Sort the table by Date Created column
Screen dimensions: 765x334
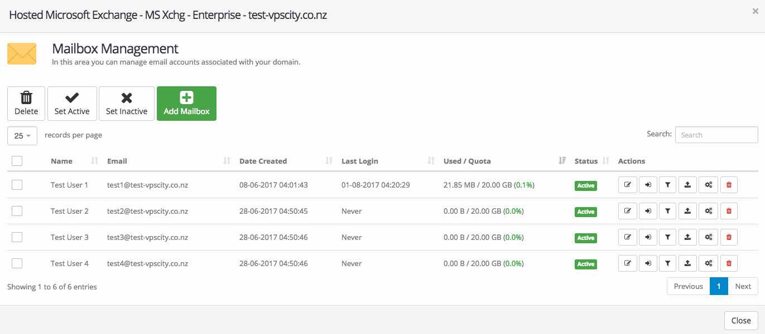click(x=263, y=161)
